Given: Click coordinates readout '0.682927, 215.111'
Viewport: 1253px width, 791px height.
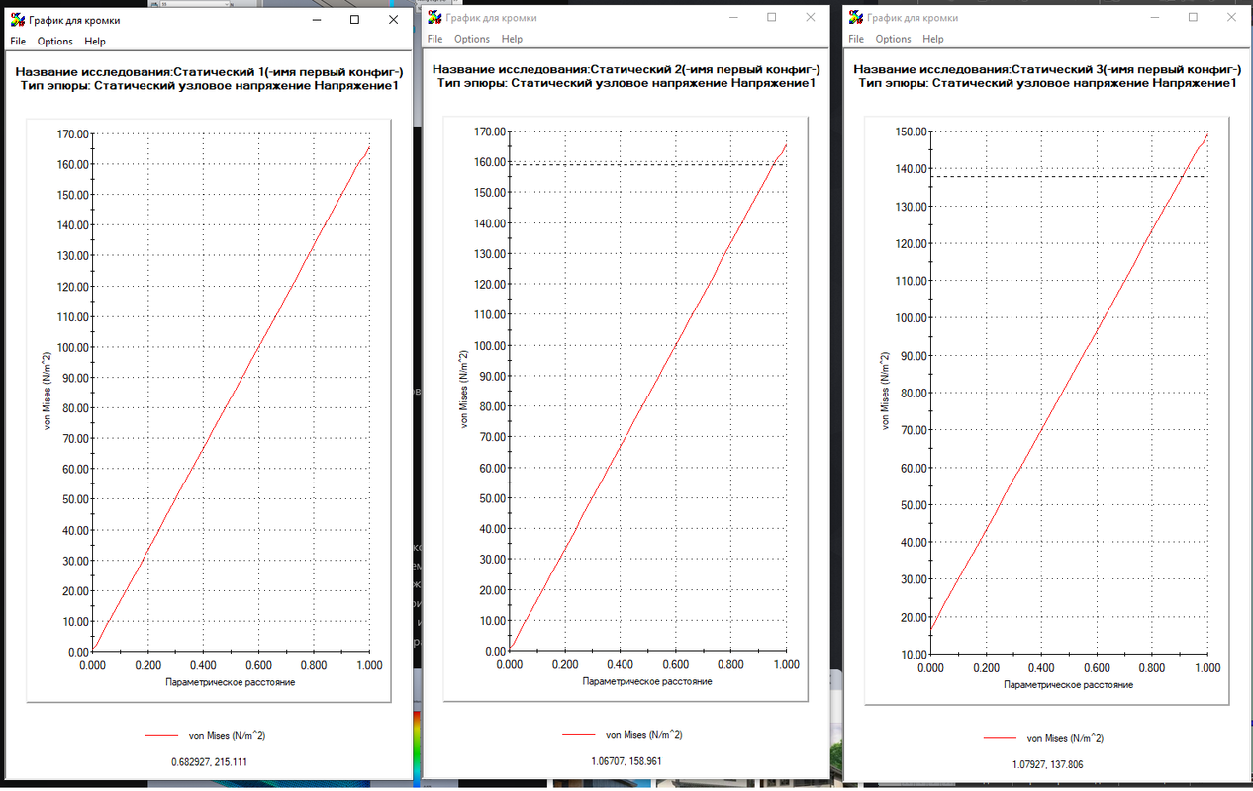Looking at the screenshot, I should pos(207,761).
